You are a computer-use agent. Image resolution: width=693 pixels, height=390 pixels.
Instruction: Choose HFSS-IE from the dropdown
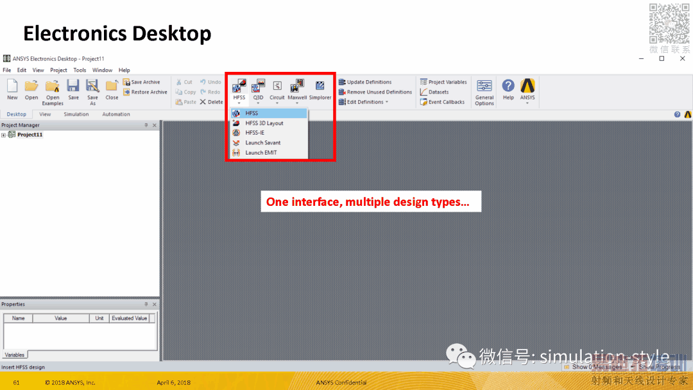pos(269,133)
